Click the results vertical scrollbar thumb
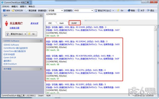This screenshot has width=159, height=99. [155, 29]
